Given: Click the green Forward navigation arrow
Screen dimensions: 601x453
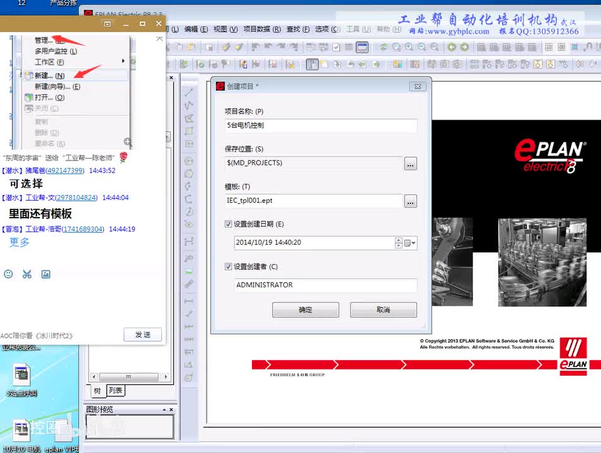Looking at the screenshot, I should point(464,47).
